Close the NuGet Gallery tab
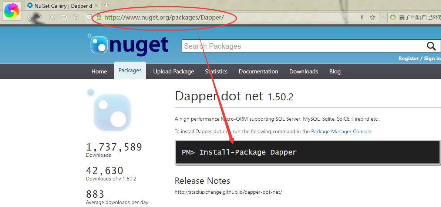Viewport: 441px width, 207px height. point(97,5)
